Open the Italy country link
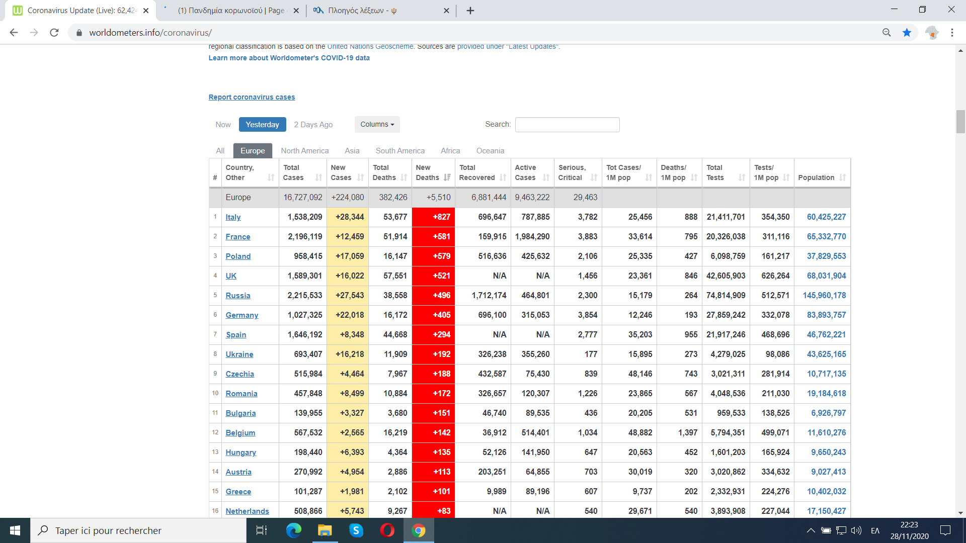 pyautogui.click(x=233, y=217)
